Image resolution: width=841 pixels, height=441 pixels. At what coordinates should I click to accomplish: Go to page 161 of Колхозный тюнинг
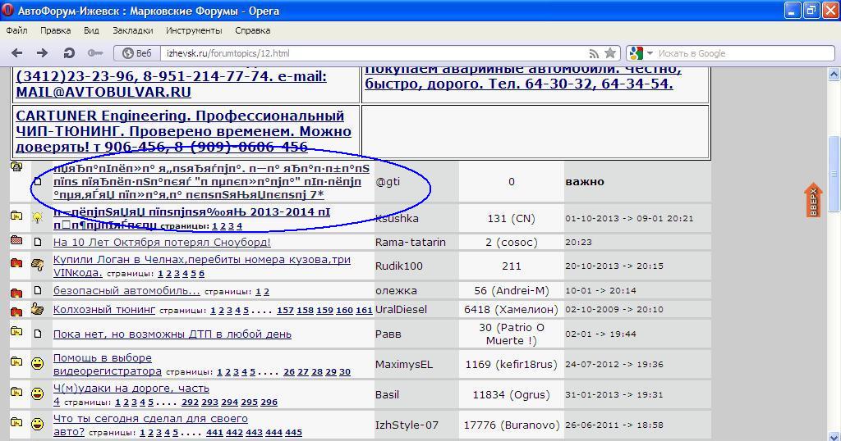click(364, 311)
